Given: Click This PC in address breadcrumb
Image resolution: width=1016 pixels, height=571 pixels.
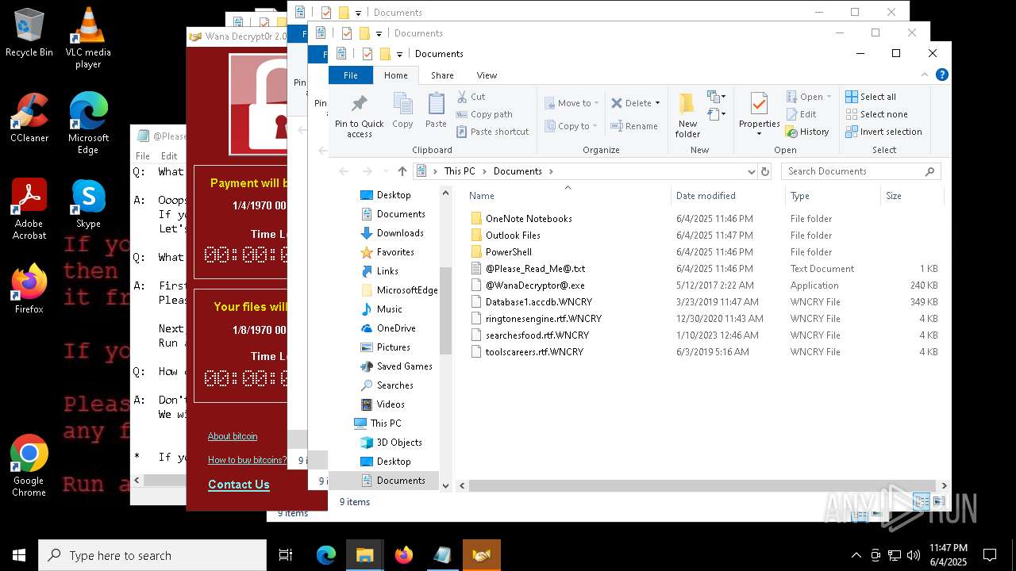Looking at the screenshot, I should pyautogui.click(x=460, y=171).
